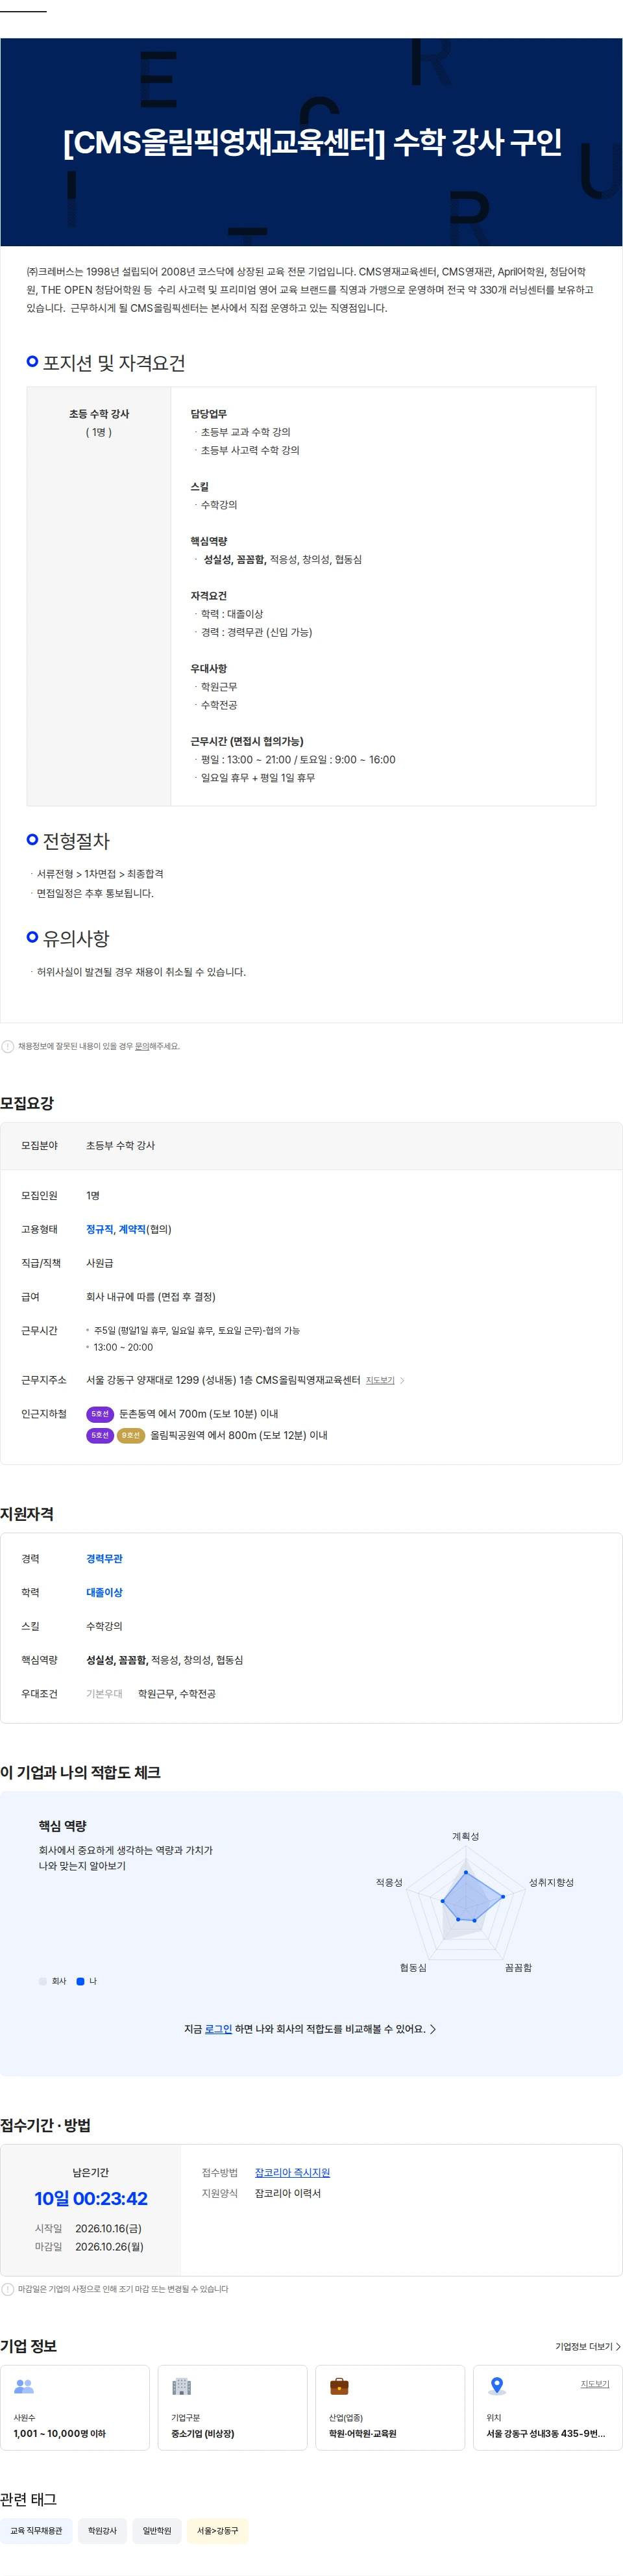Select the 서울>강동구 tag
This screenshot has width=623, height=2576.
click(x=217, y=2531)
